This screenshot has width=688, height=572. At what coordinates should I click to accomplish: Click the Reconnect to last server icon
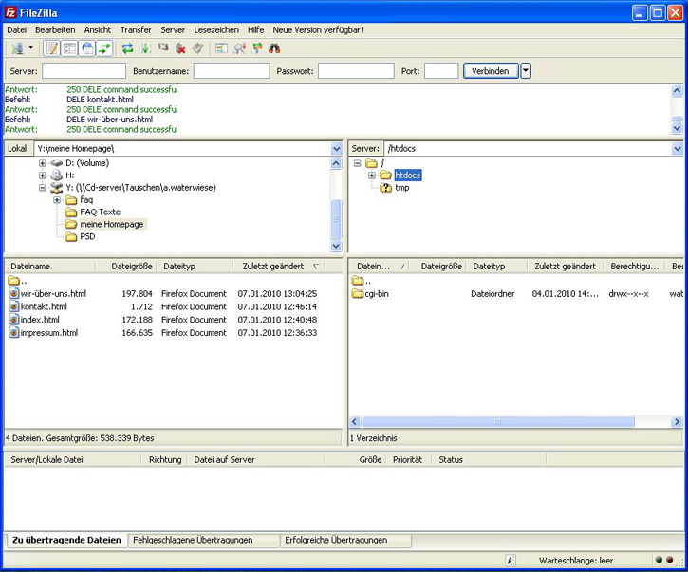197,48
